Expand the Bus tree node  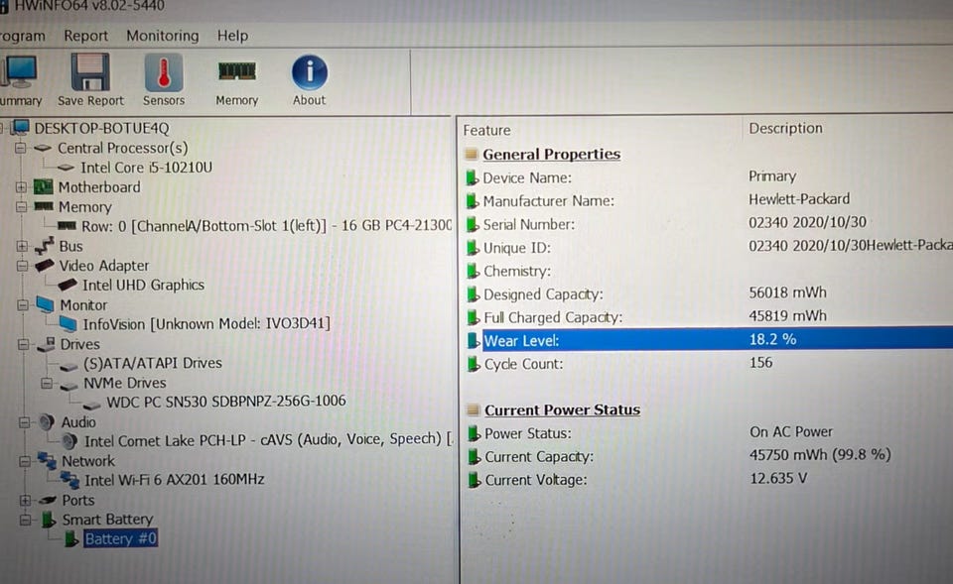coord(22,246)
